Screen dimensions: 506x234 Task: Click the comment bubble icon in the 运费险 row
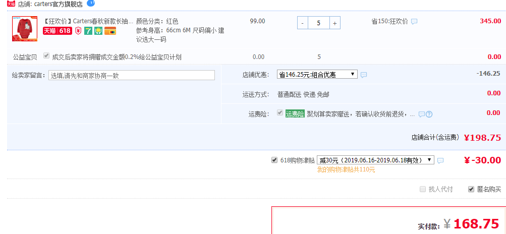[x=421, y=114]
